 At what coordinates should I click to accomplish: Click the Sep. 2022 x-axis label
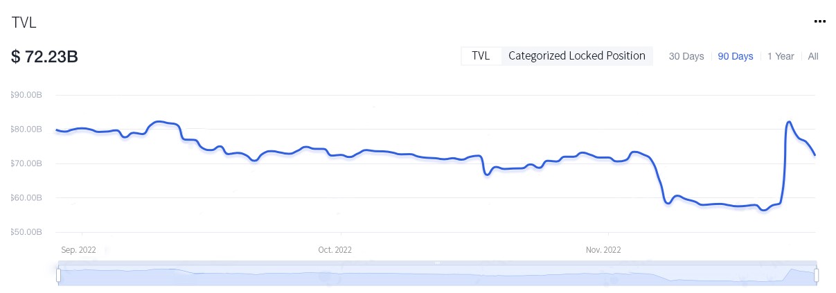[x=78, y=250]
